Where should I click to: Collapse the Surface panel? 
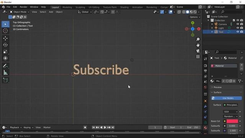(x=217, y=92)
